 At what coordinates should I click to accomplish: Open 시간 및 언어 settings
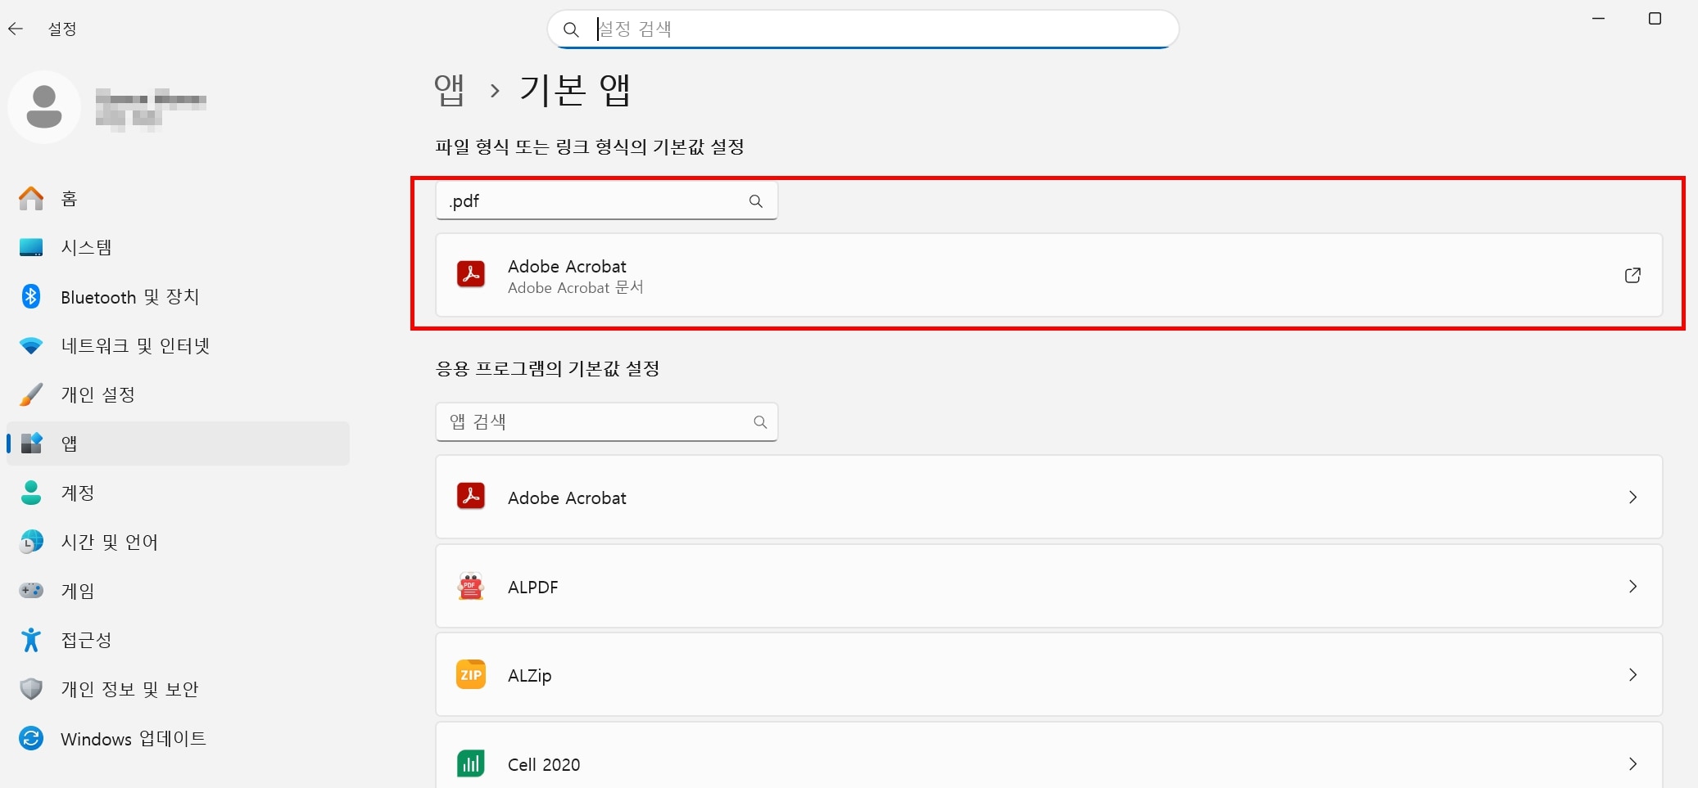[x=178, y=542]
